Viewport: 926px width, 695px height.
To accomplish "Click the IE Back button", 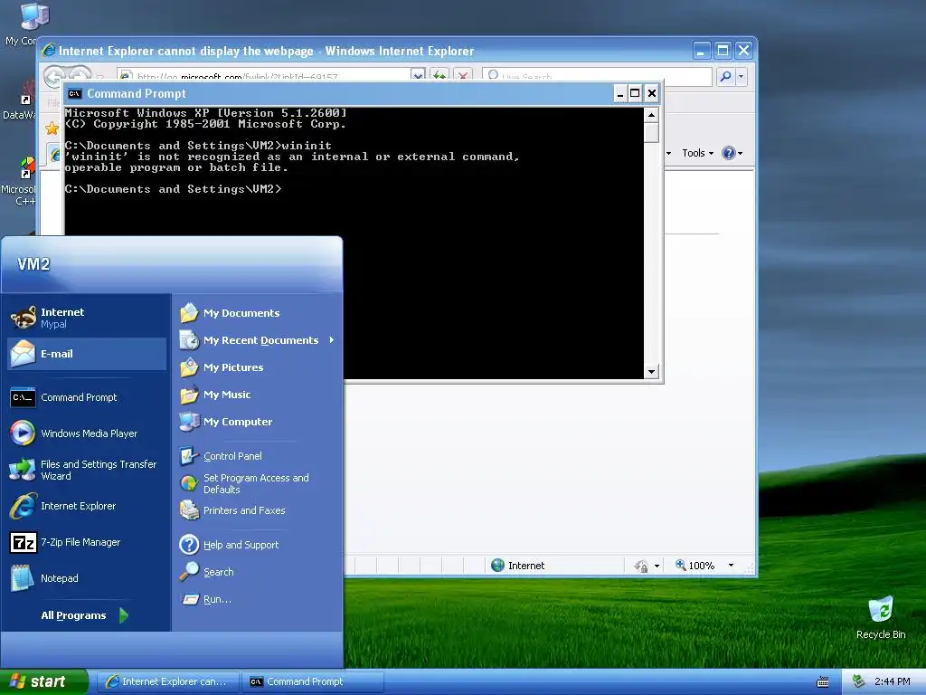I will pyautogui.click(x=54, y=77).
